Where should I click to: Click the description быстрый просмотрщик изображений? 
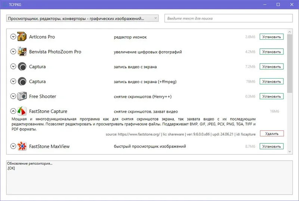pyautogui.click(x=150, y=146)
